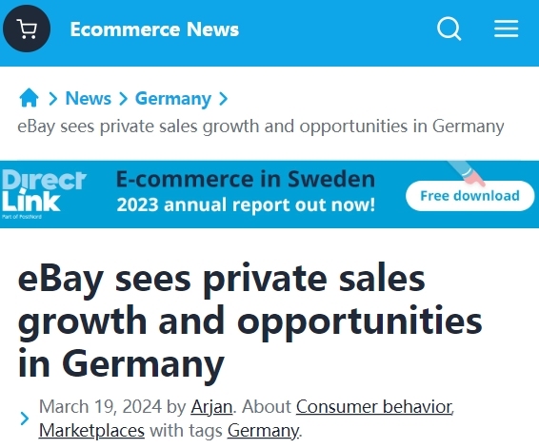Open author Arjan's profile link

211,407
